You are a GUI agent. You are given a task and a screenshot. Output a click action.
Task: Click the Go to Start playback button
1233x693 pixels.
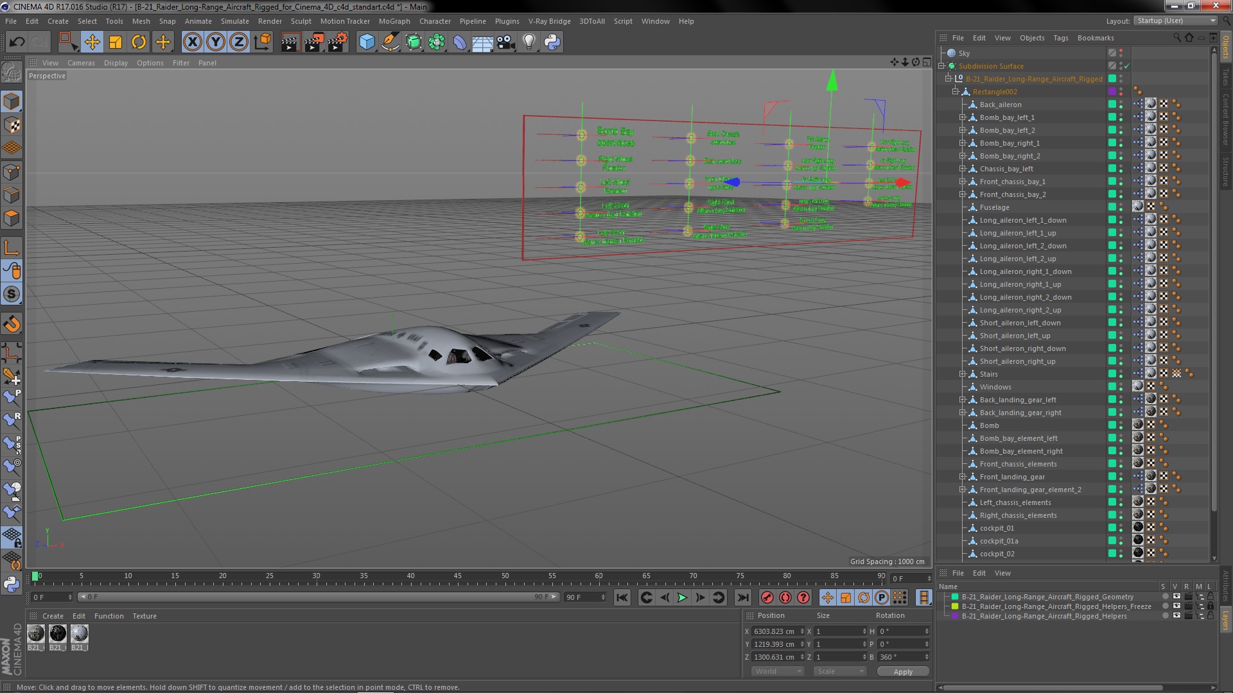pyautogui.click(x=622, y=597)
